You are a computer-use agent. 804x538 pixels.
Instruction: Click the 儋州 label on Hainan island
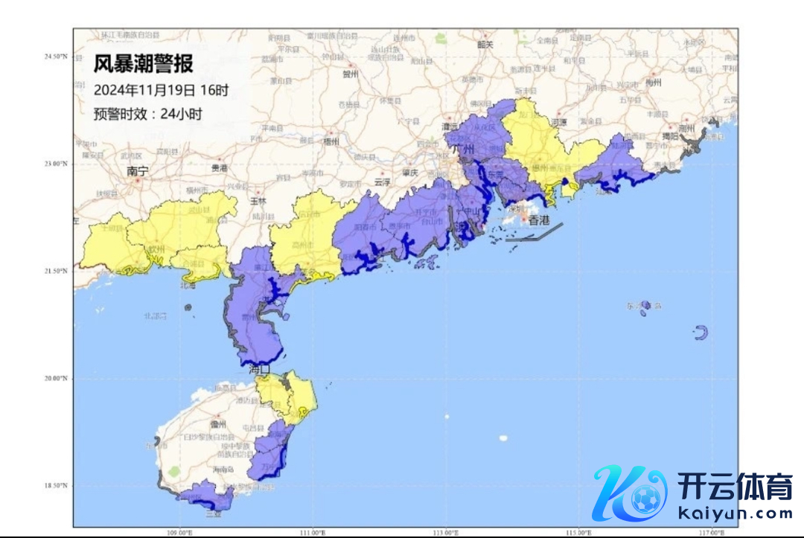pos(217,423)
